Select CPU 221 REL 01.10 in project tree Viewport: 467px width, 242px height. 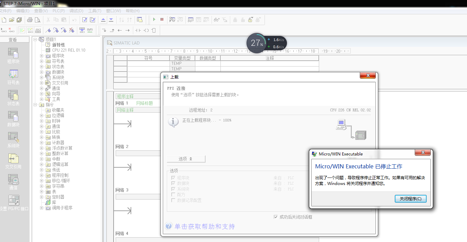[x=69, y=50]
